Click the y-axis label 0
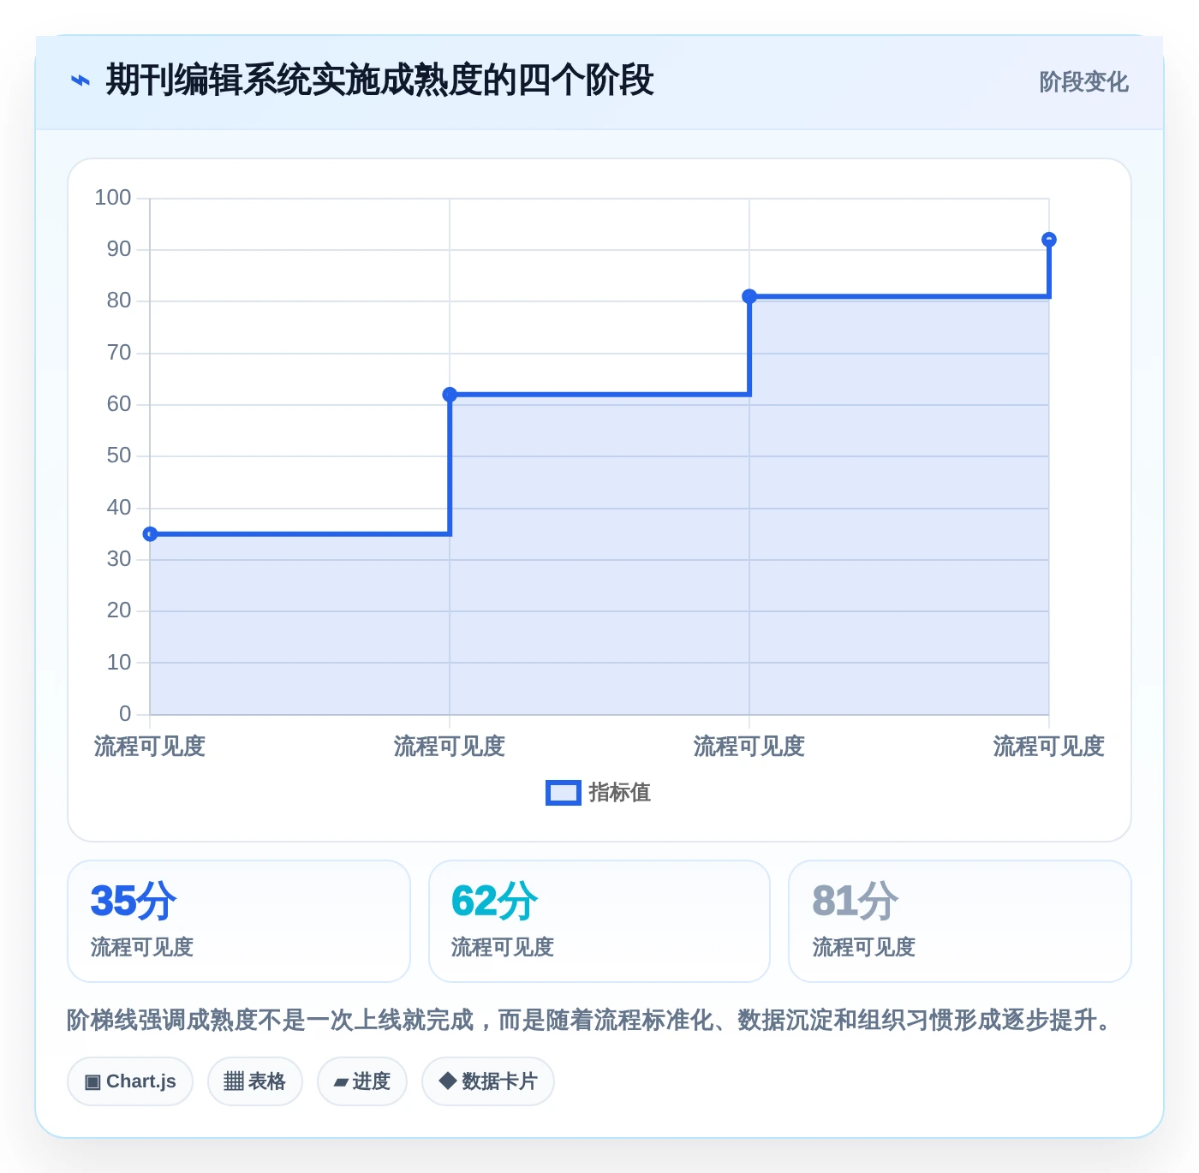The width and height of the screenshot is (1199, 1173). tap(125, 714)
